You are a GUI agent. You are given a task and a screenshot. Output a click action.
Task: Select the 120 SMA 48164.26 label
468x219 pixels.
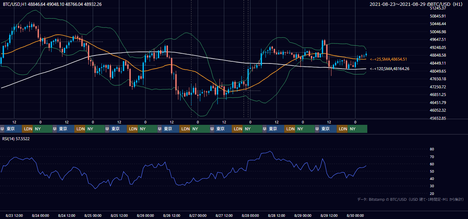coord(390,69)
